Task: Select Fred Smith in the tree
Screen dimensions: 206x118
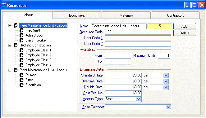Action: click(33, 30)
